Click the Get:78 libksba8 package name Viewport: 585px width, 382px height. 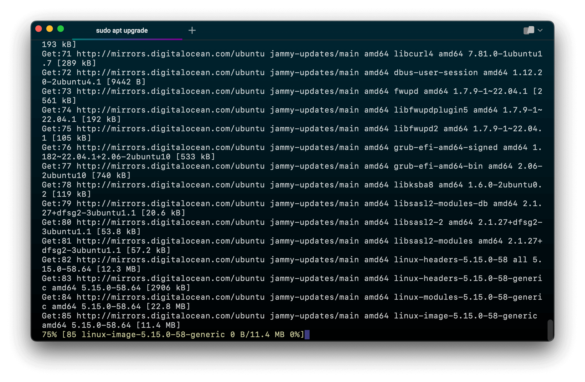point(413,185)
